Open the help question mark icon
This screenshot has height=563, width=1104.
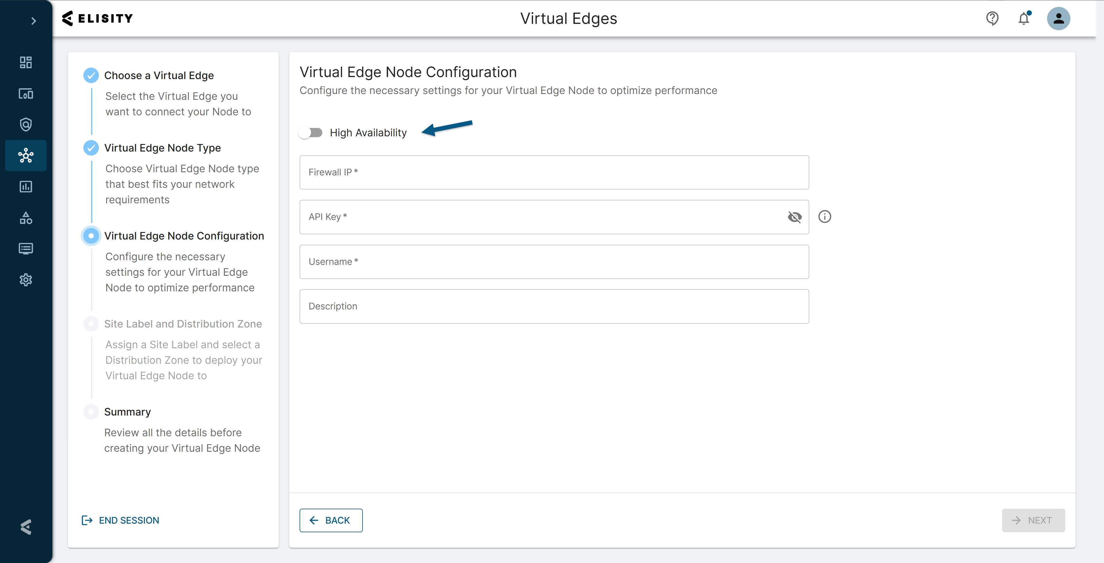click(x=992, y=18)
